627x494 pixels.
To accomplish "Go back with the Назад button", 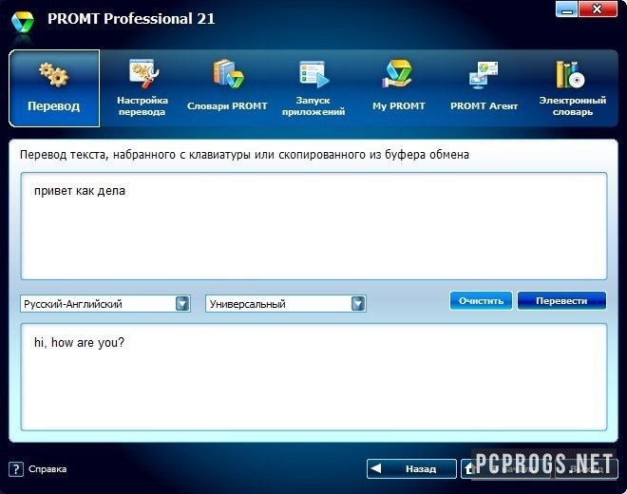I will point(411,468).
